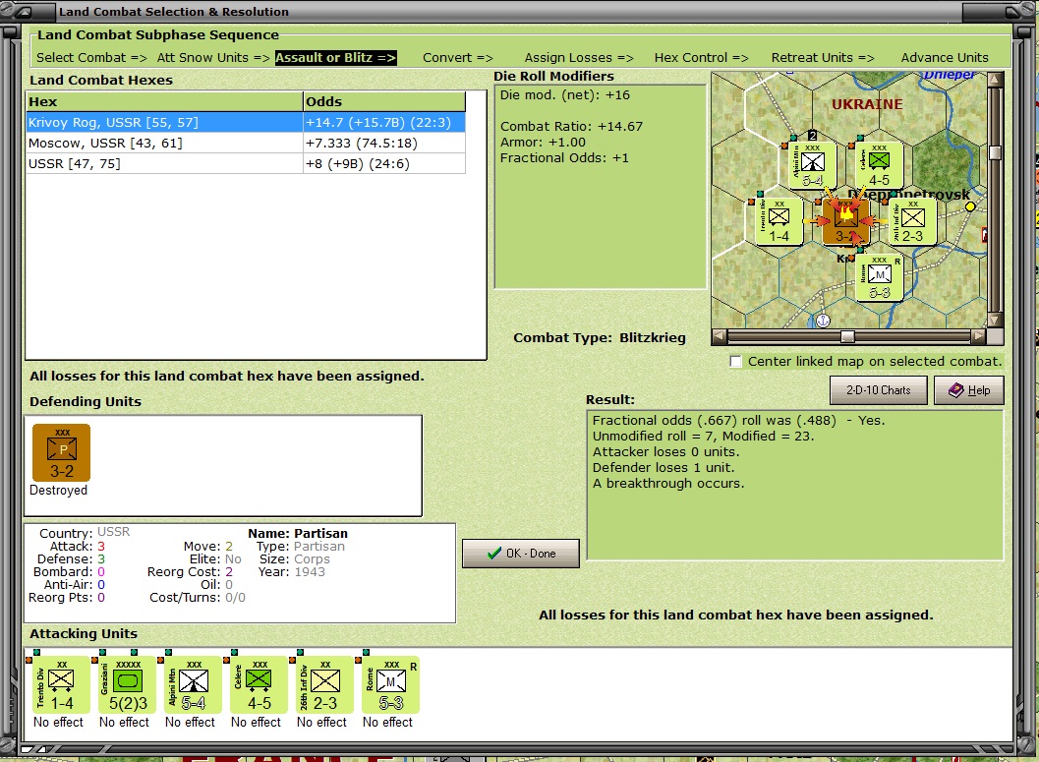Click the Assault or Blitz subphase step
This screenshot has width=1039, height=762.
335,58
